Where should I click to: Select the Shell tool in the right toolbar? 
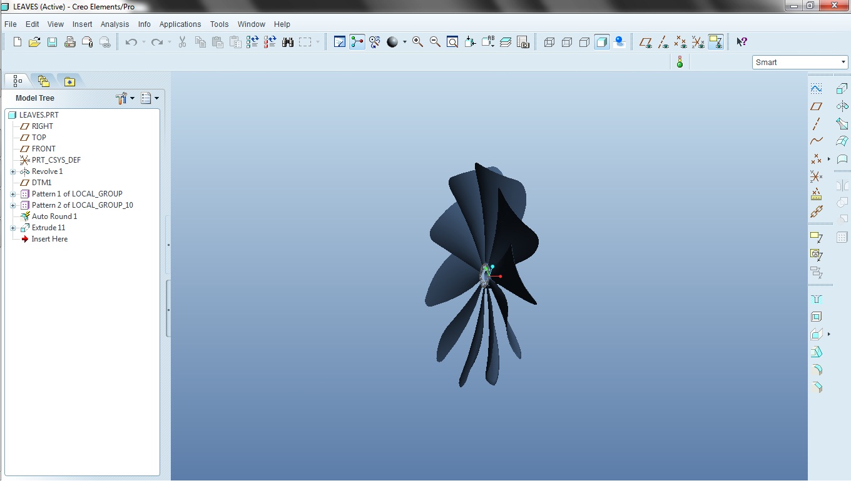(816, 317)
